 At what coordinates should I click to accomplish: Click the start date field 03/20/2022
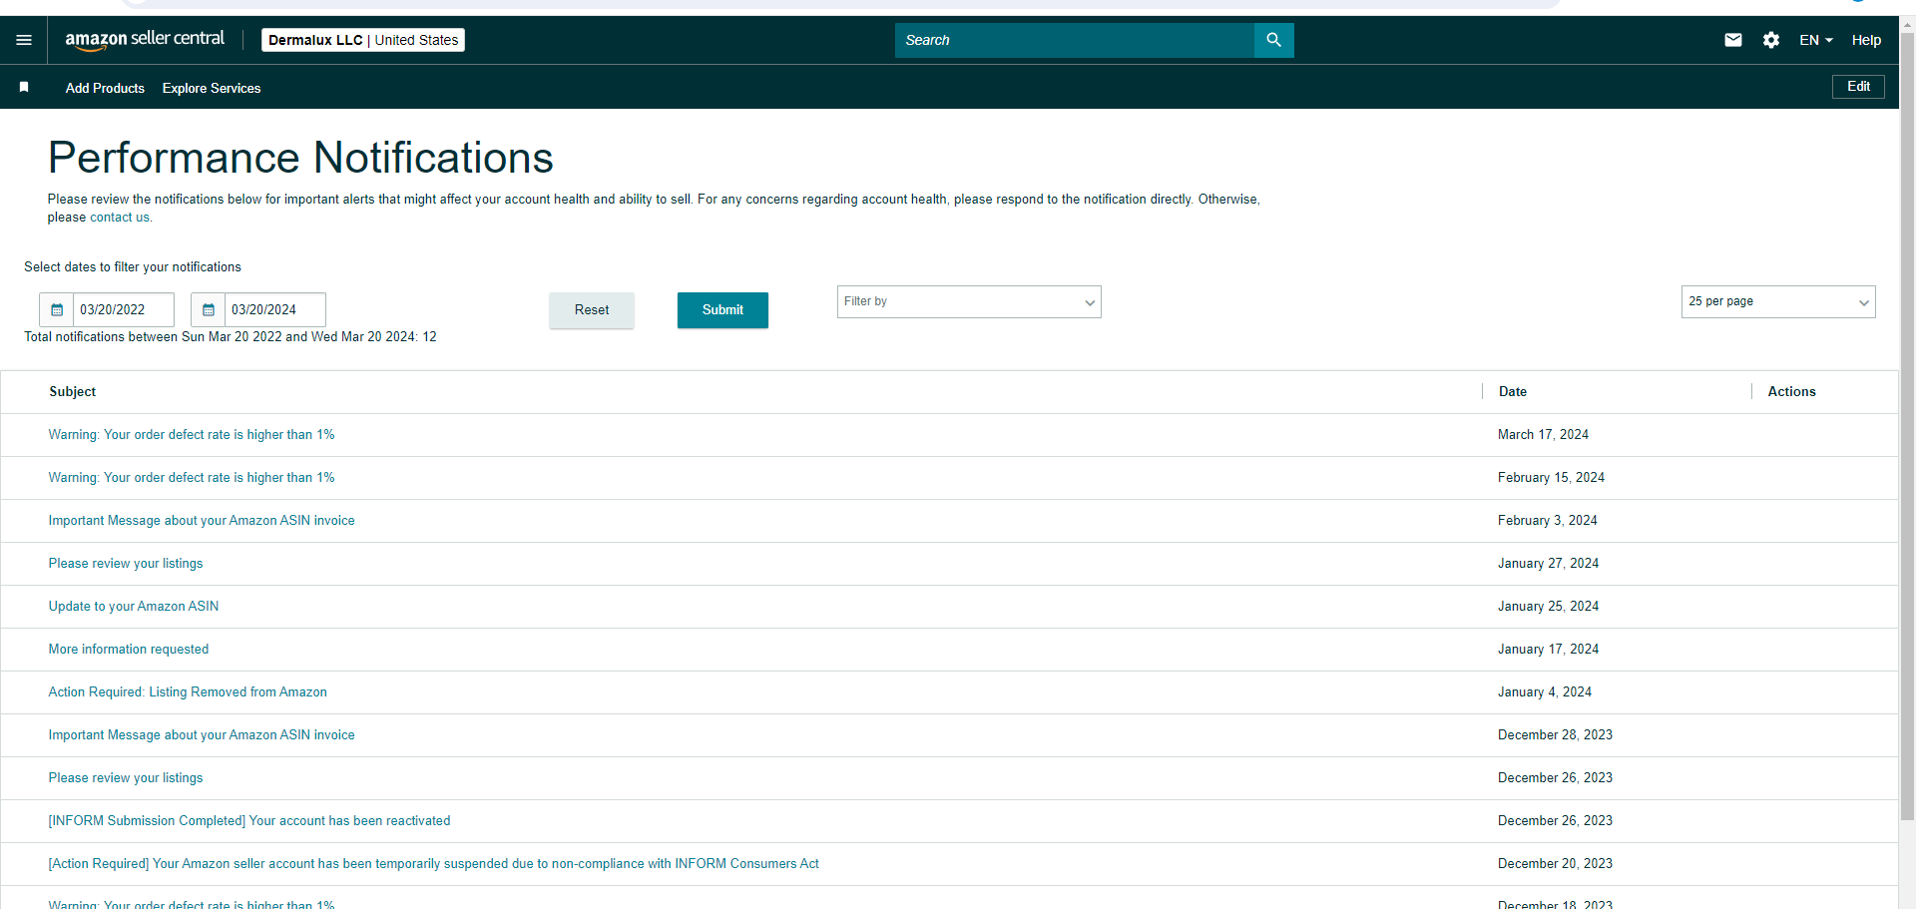(124, 310)
